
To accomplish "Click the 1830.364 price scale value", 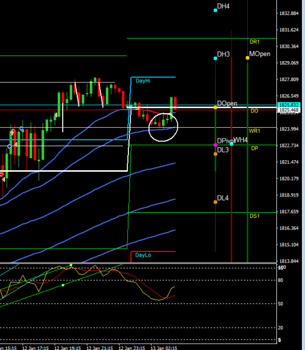I will tap(289, 46).
